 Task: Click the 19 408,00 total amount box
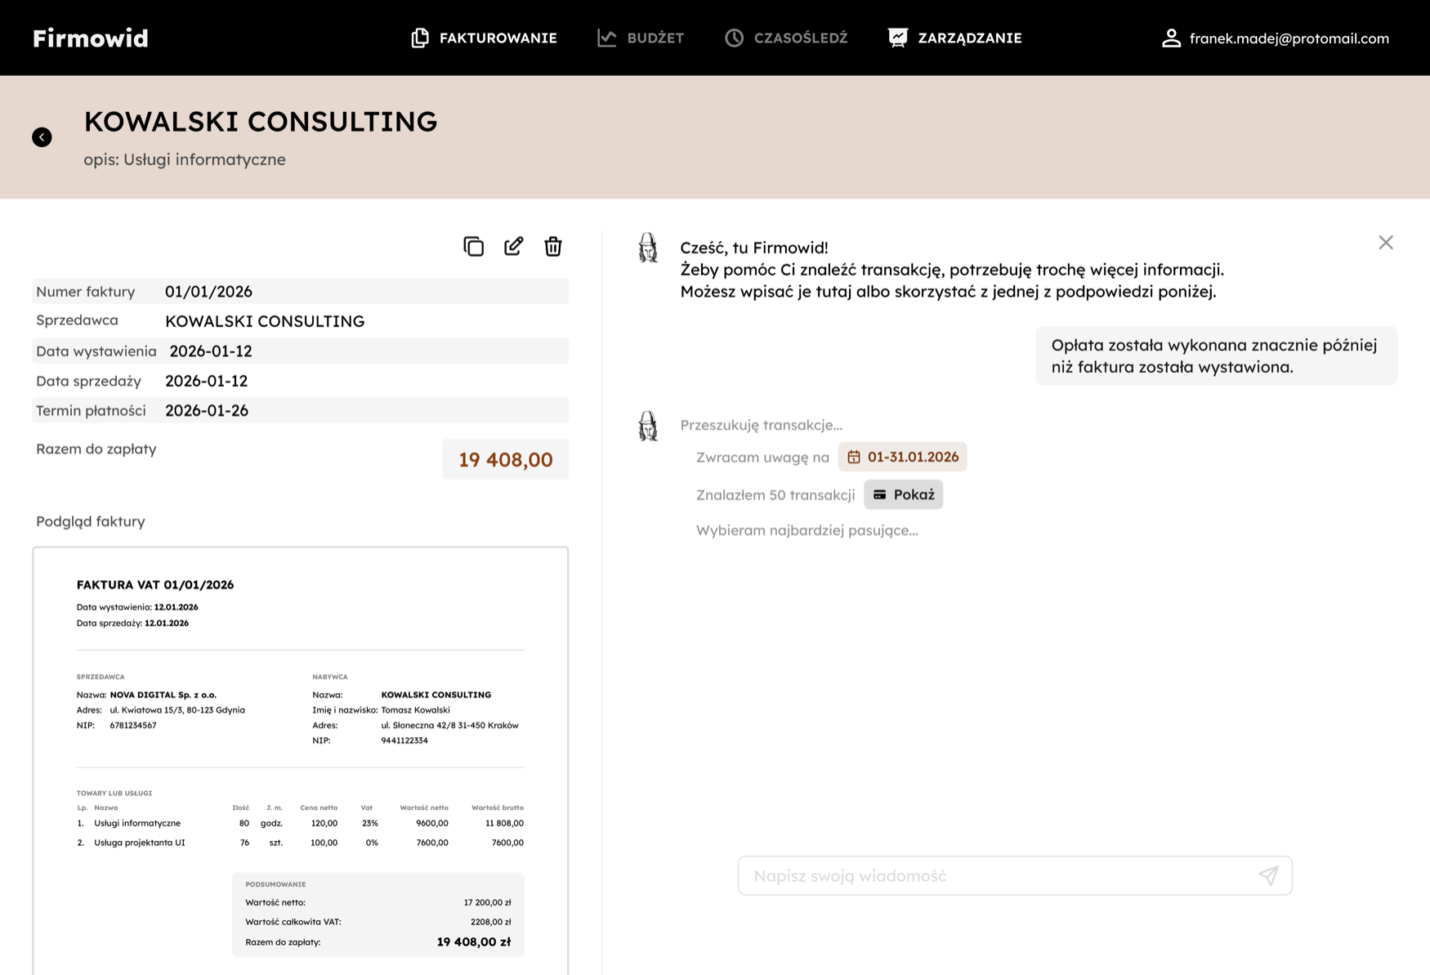[x=505, y=459]
